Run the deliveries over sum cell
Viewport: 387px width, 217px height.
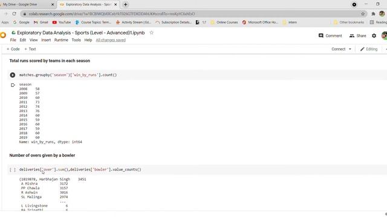pos(13,170)
